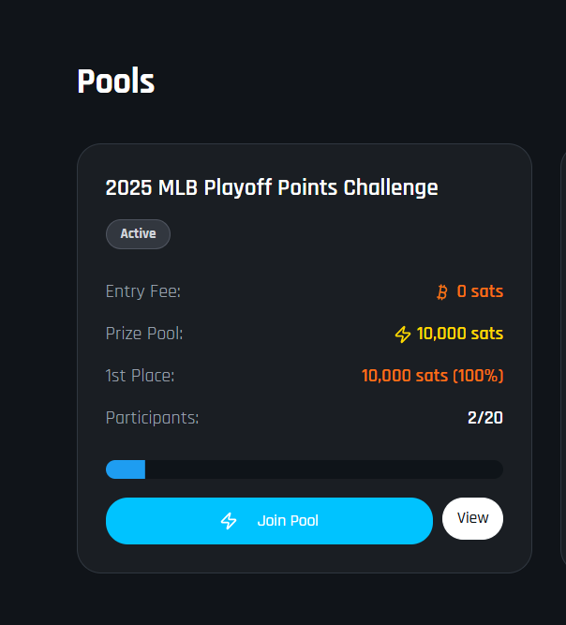The width and height of the screenshot is (566, 625).
Task: Click the Participants label
Action: [152, 418]
